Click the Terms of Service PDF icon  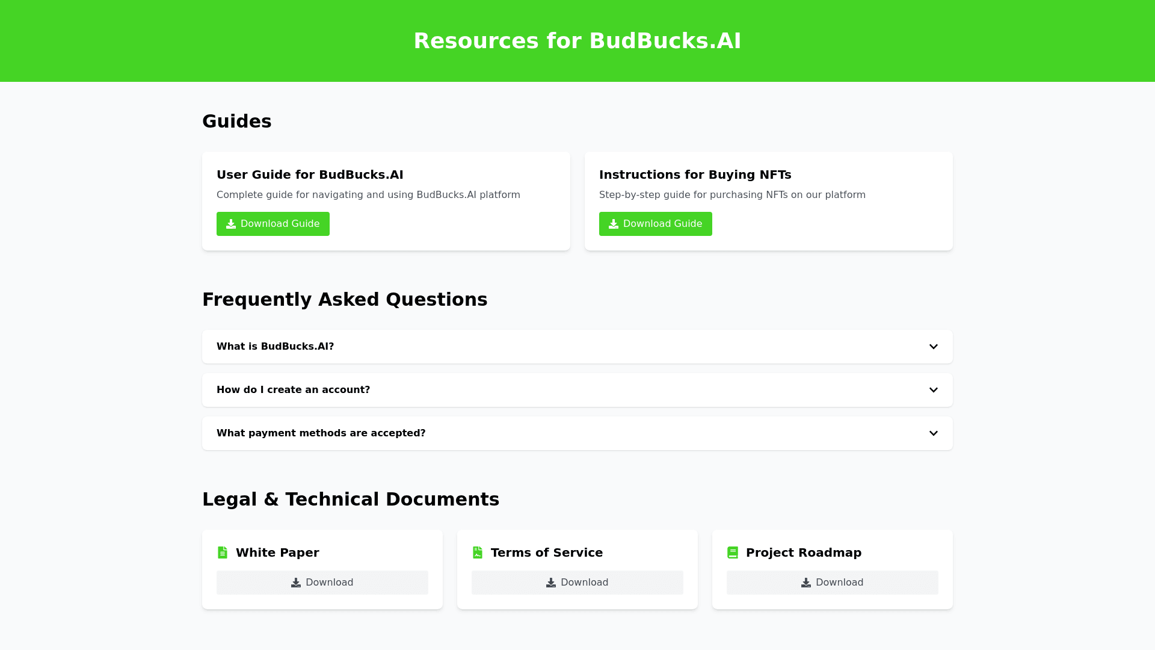tap(478, 552)
